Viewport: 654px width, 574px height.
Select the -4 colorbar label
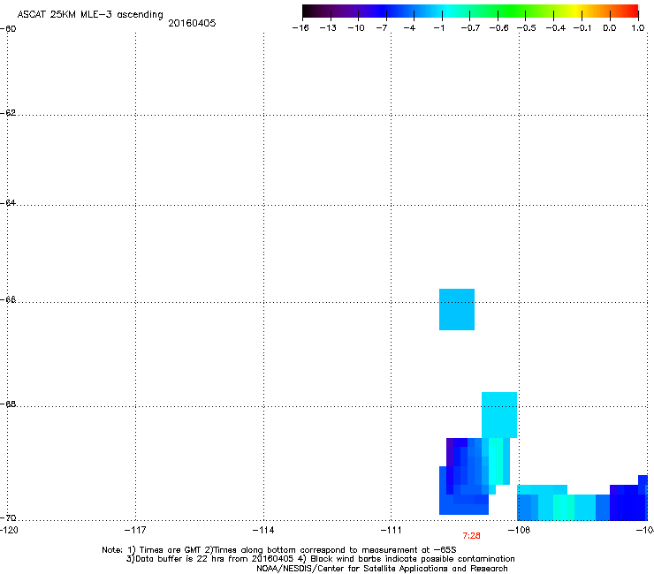409,28
